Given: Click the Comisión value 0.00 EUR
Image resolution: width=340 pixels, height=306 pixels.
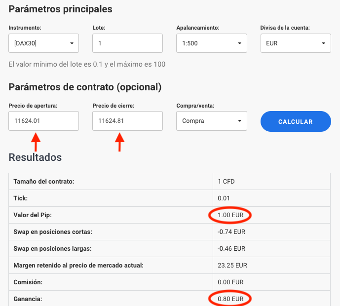Looking at the screenshot, I should [230, 282].
